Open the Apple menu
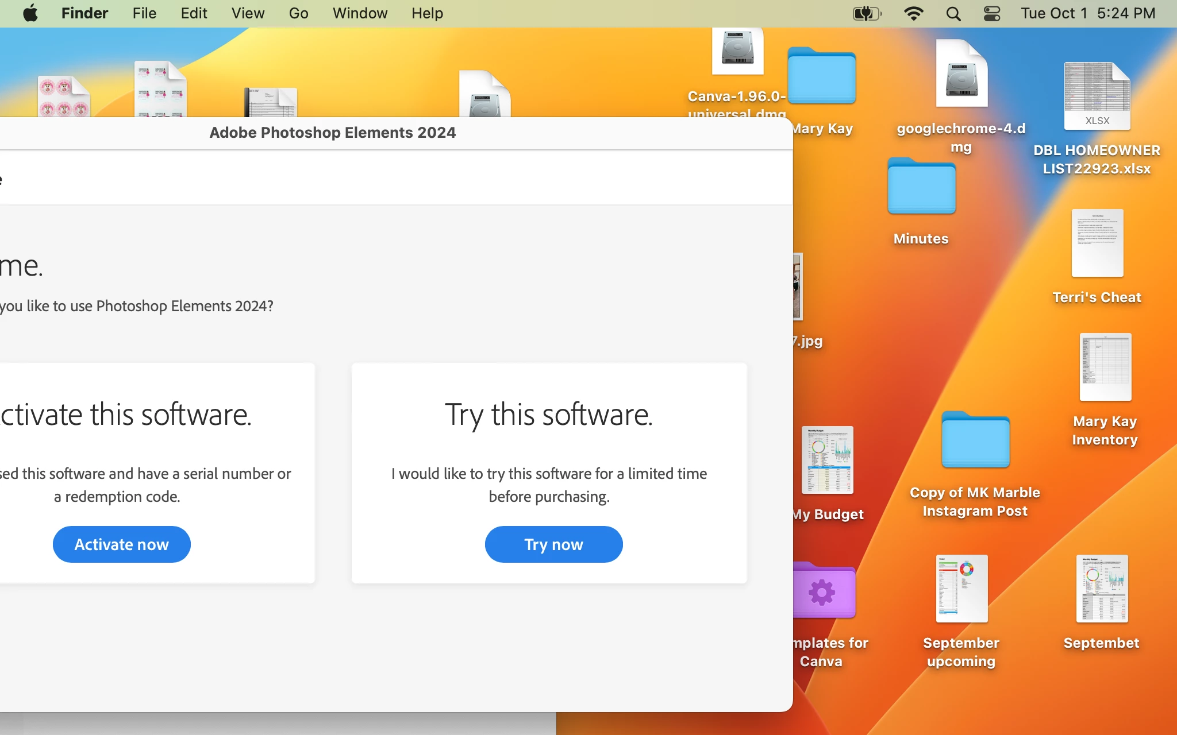 (x=30, y=13)
